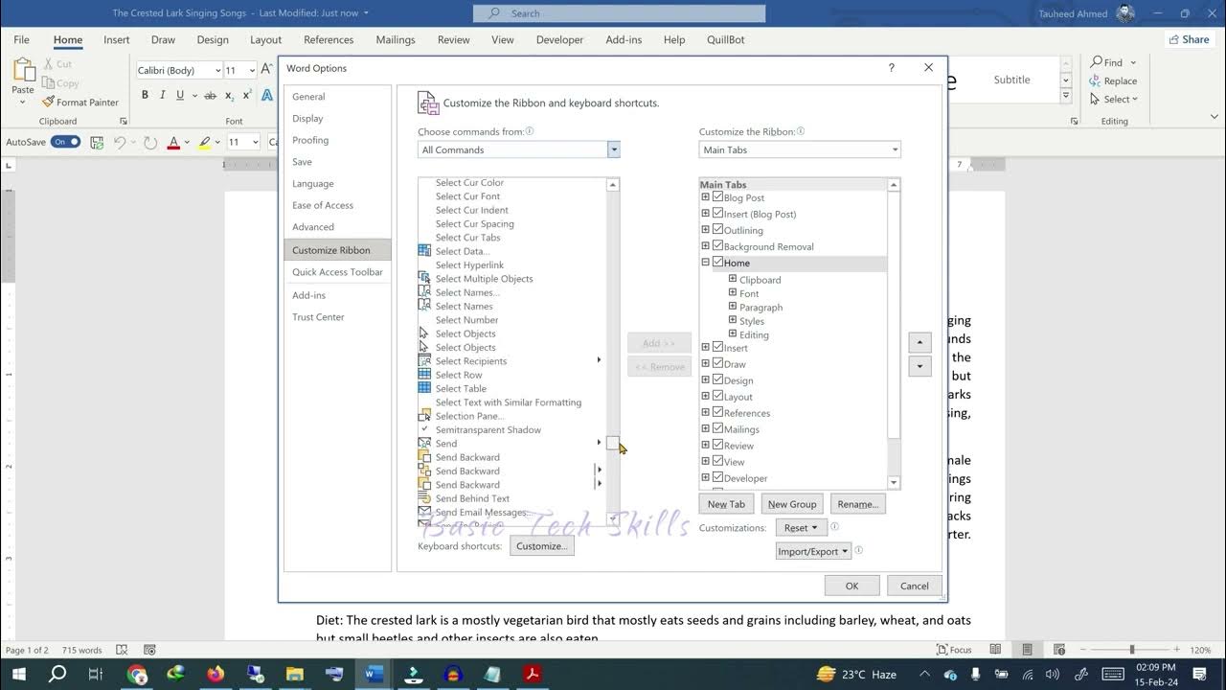The image size is (1226, 690).
Task: Click the Help question mark in Word Options
Action: [x=892, y=68]
